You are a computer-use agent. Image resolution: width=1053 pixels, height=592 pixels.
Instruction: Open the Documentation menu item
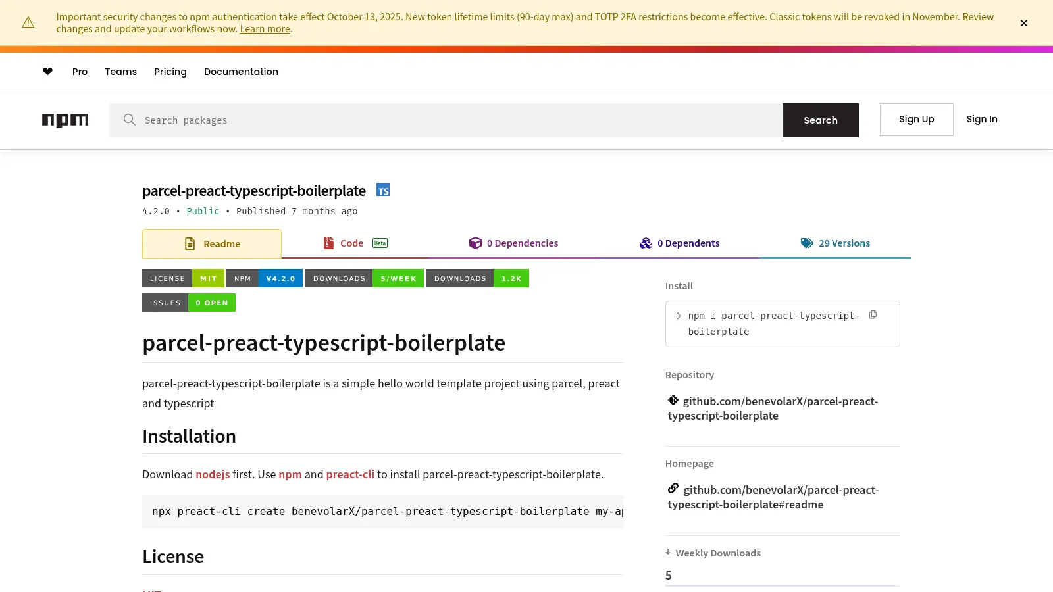(241, 72)
